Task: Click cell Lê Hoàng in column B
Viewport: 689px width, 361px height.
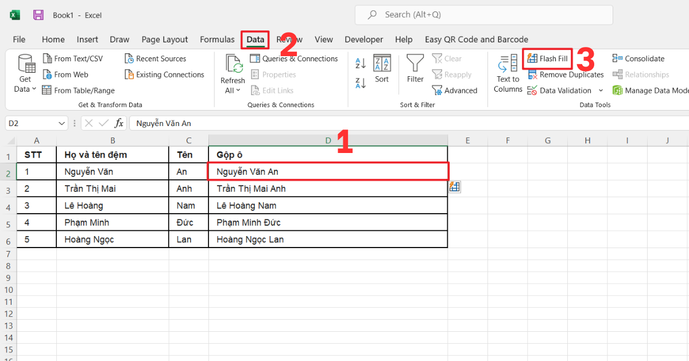Action: [113, 205]
